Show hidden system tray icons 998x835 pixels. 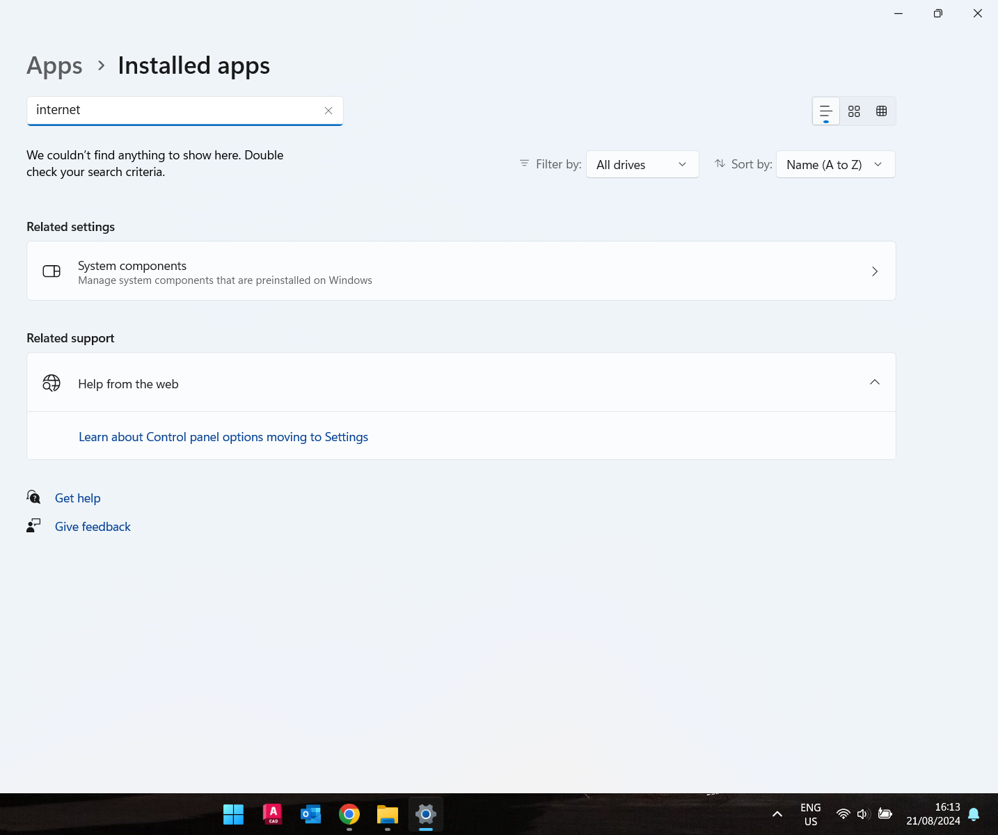coord(777,814)
